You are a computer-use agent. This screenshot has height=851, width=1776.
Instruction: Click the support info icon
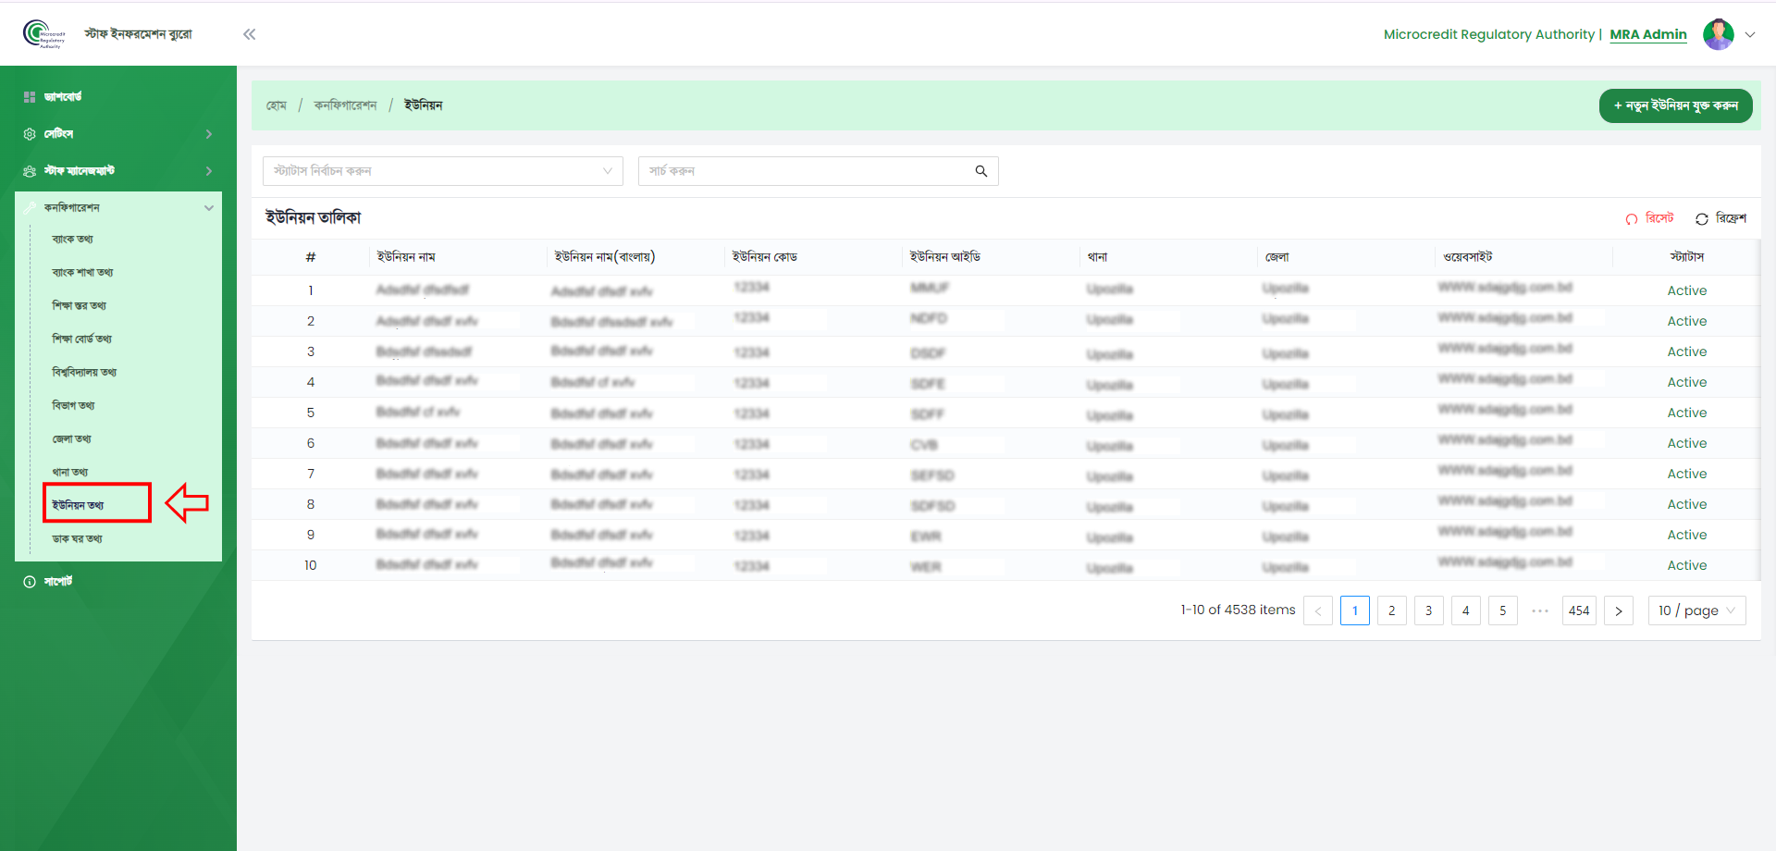coord(30,582)
